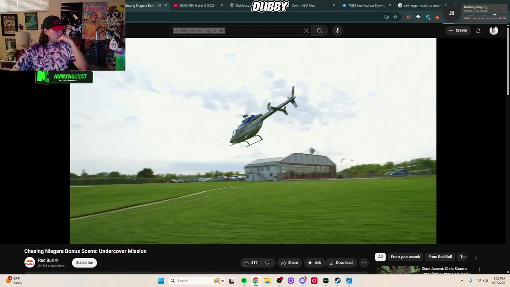
Task: Show hidden system tray icons
Action: [462, 281]
